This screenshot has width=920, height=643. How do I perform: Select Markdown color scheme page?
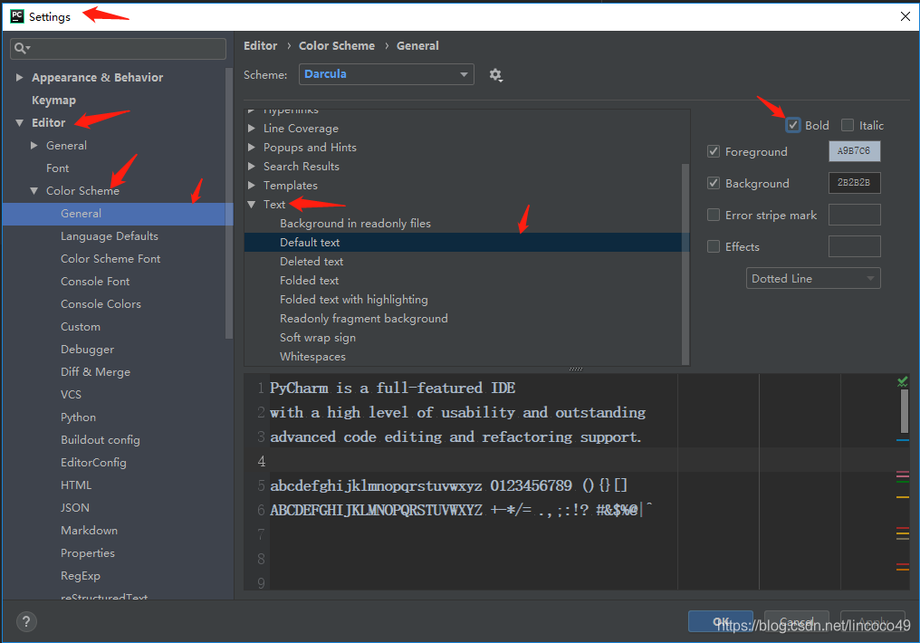[x=89, y=531]
